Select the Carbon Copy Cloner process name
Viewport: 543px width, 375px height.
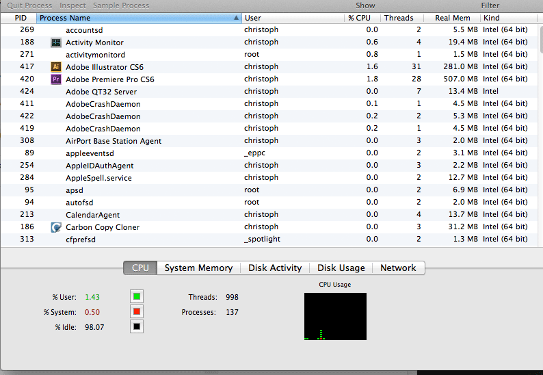[x=103, y=227]
